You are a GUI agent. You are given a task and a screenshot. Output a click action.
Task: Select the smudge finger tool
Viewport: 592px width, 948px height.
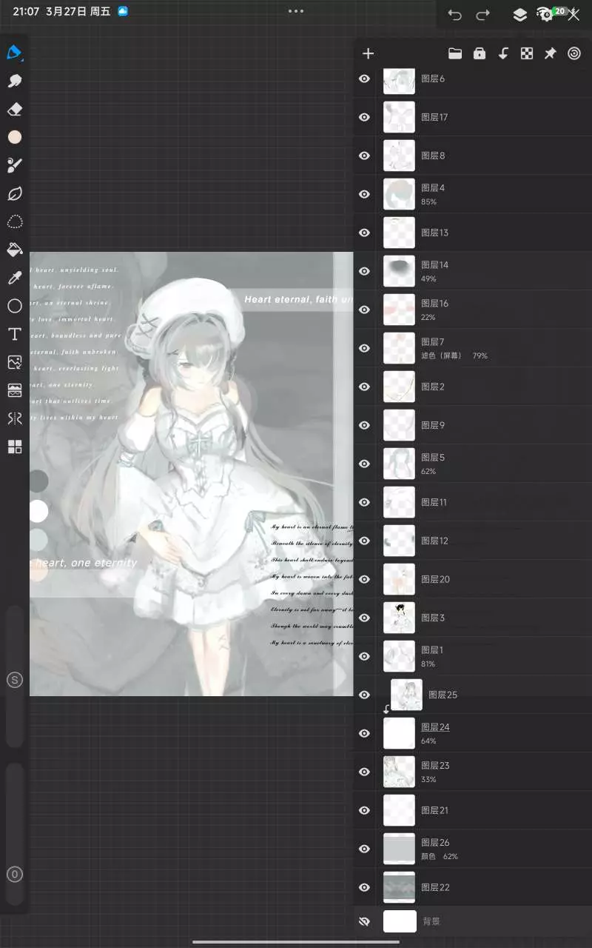click(x=15, y=81)
